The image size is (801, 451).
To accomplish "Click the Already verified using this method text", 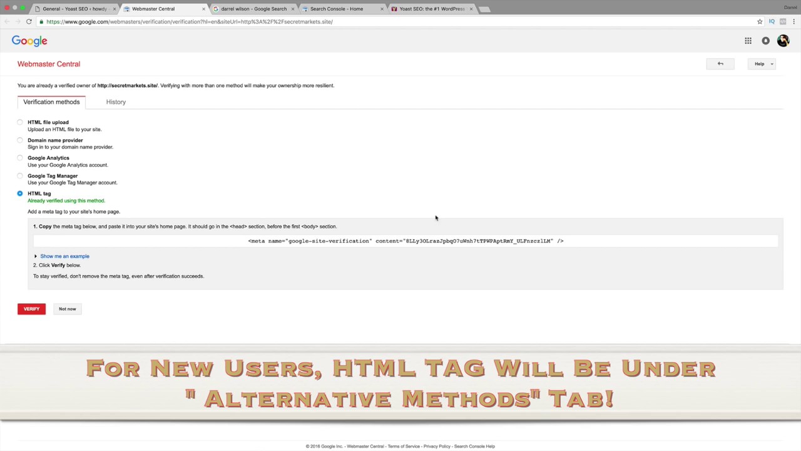I will pyautogui.click(x=66, y=201).
